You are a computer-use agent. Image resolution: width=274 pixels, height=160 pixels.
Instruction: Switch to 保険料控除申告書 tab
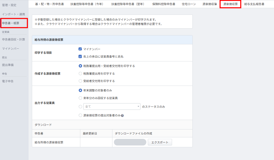click(x=164, y=4)
